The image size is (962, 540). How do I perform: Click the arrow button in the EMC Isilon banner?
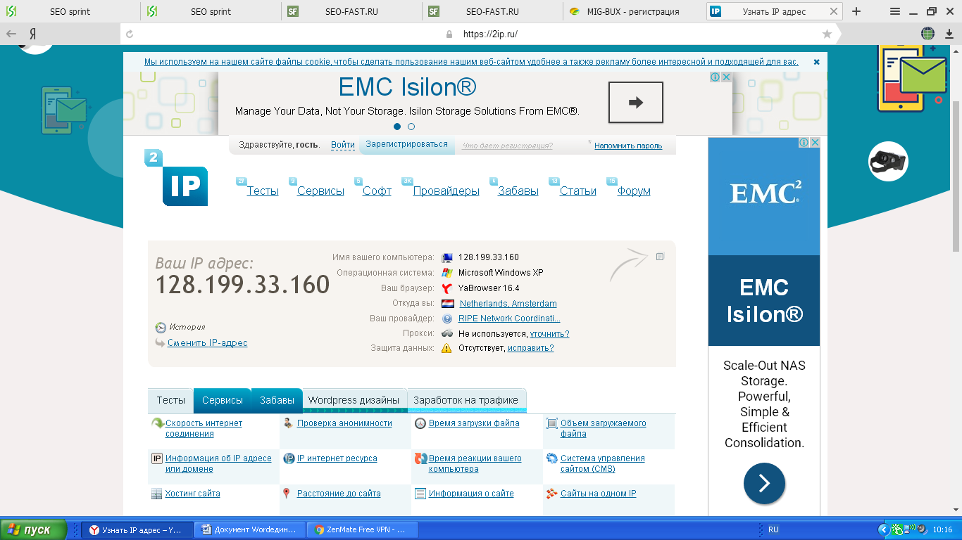click(636, 103)
